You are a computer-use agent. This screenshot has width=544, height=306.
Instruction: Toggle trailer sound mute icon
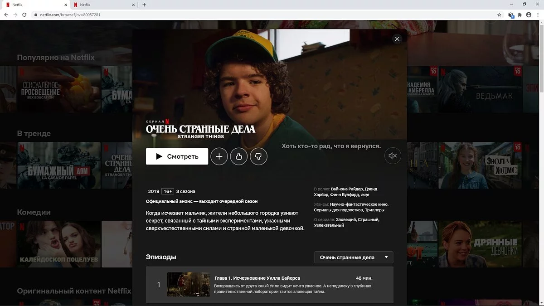[x=393, y=156]
